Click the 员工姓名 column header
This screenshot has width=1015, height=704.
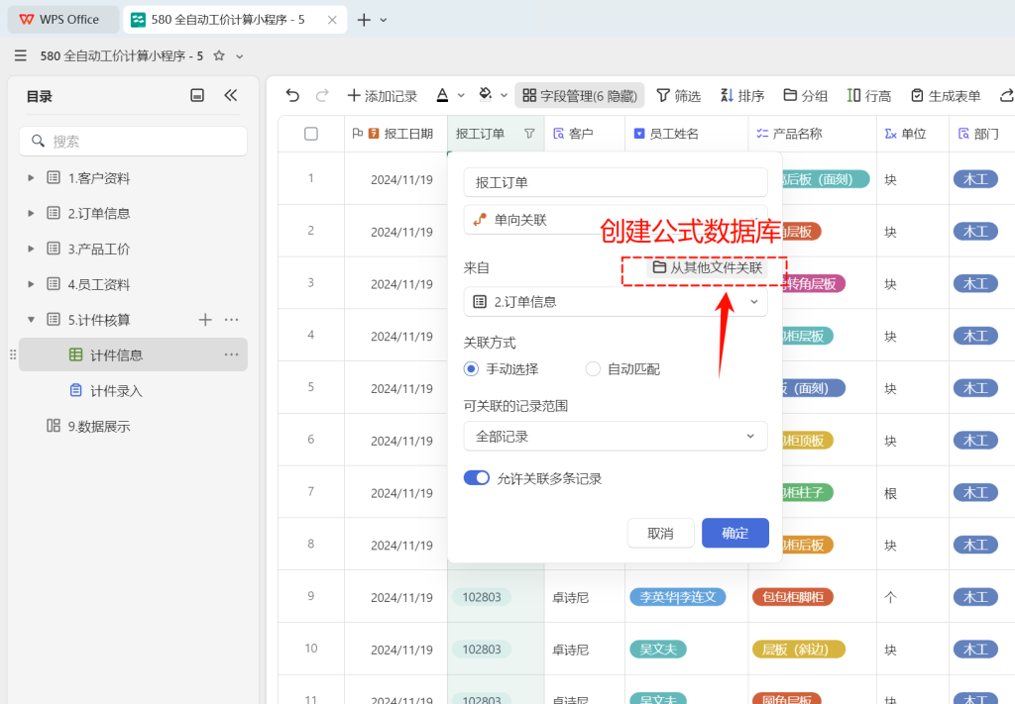pyautogui.click(x=686, y=134)
